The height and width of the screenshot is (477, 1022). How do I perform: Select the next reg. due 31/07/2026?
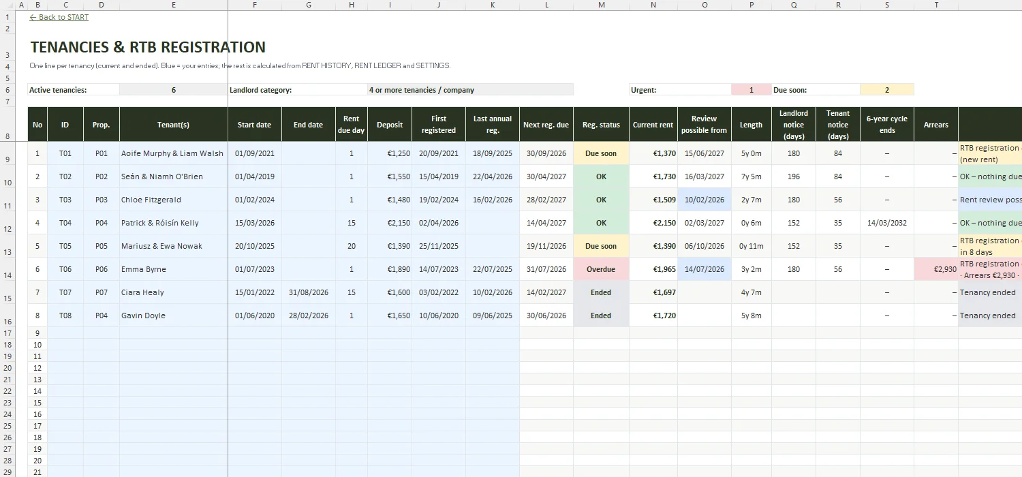pos(546,269)
